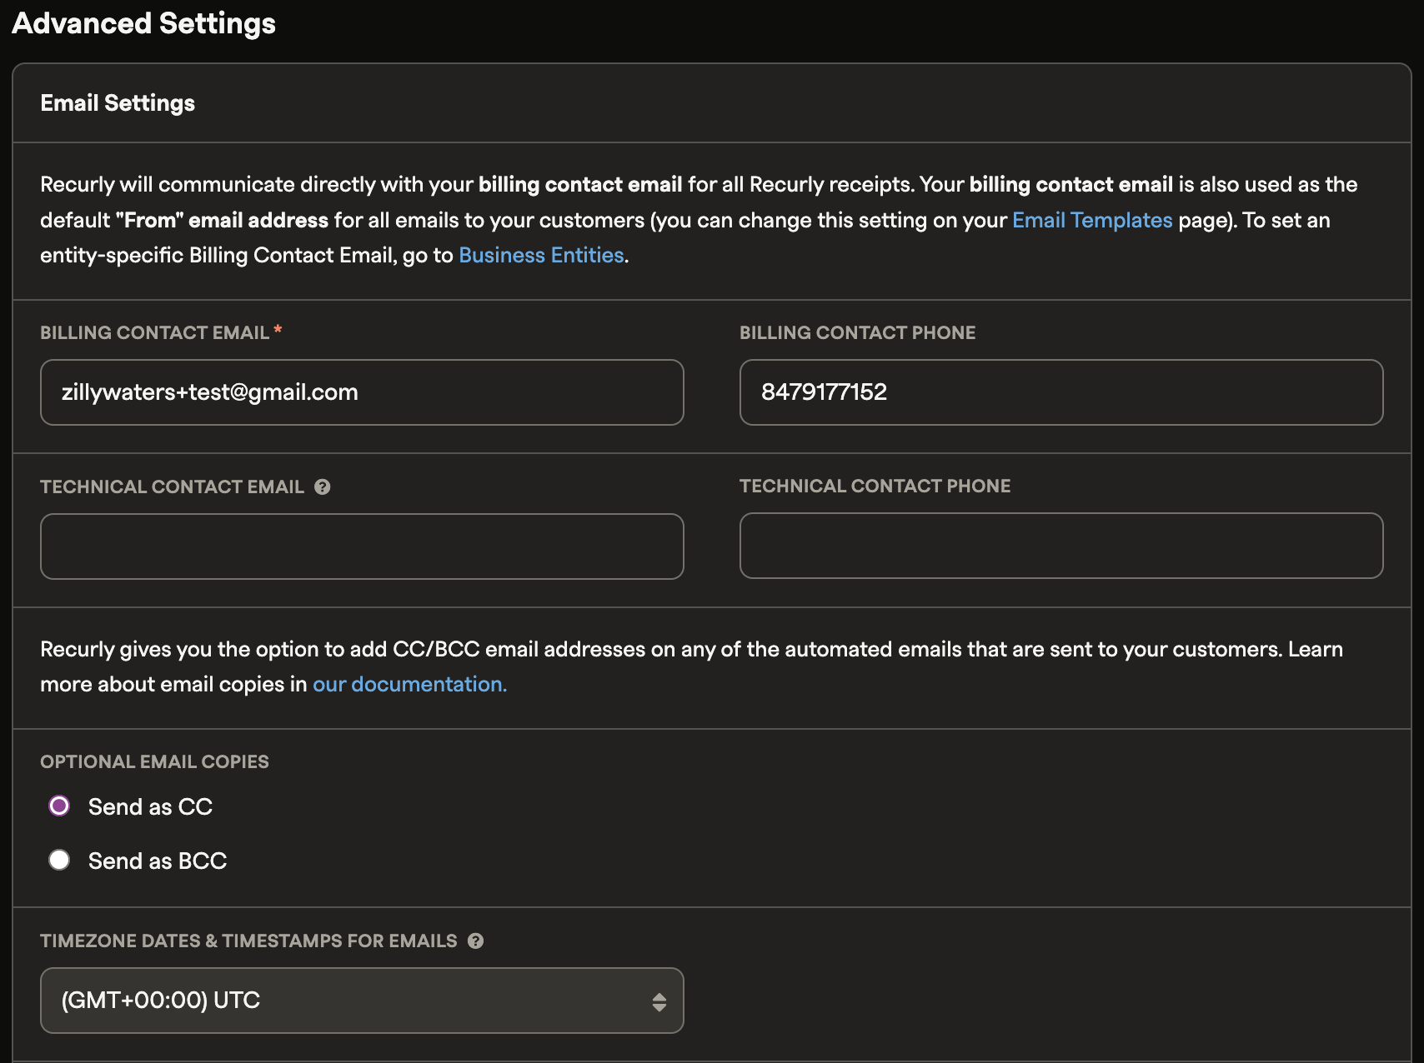
Task: Follow the Business Entities link
Action: pos(541,255)
